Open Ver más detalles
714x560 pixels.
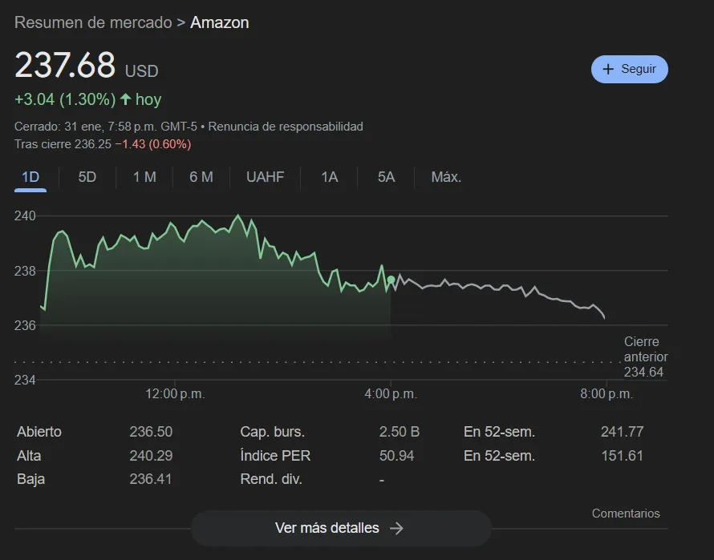(341, 528)
